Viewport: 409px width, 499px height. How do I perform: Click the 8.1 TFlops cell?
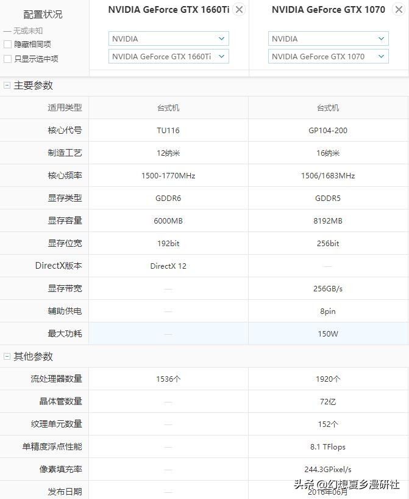click(x=328, y=447)
